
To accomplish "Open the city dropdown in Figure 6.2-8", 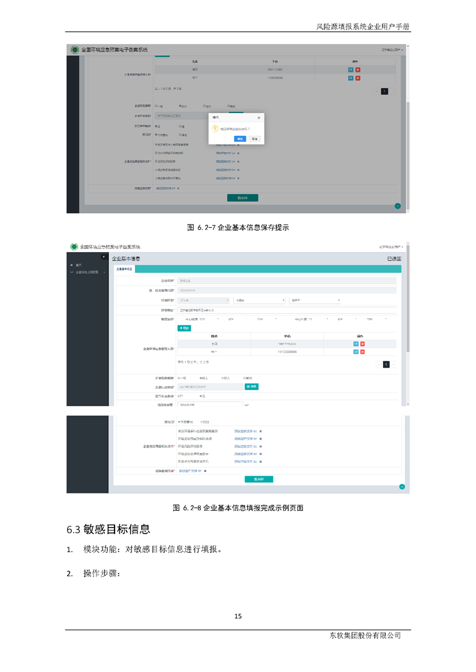I will click(260, 301).
